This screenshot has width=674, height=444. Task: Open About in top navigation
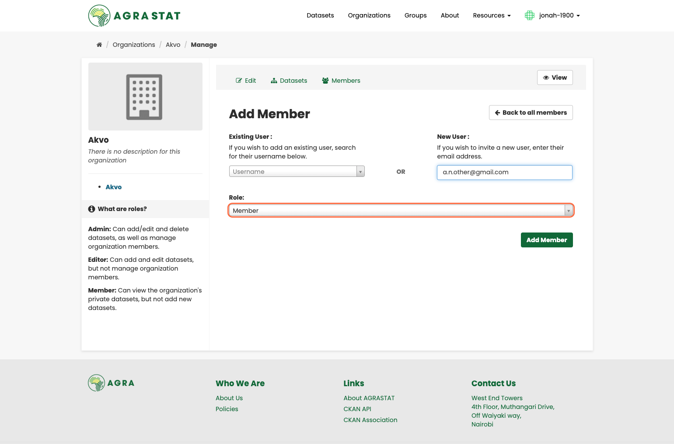click(450, 15)
